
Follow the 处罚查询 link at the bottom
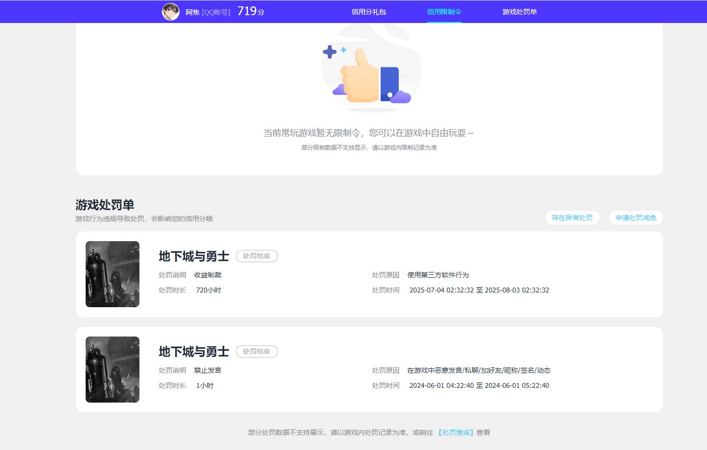(456, 432)
